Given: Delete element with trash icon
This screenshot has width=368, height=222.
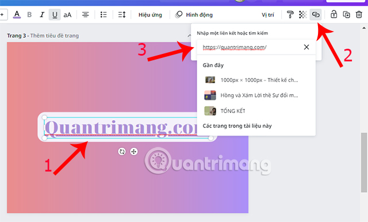Looking at the screenshot, I should pyautogui.click(x=359, y=15).
